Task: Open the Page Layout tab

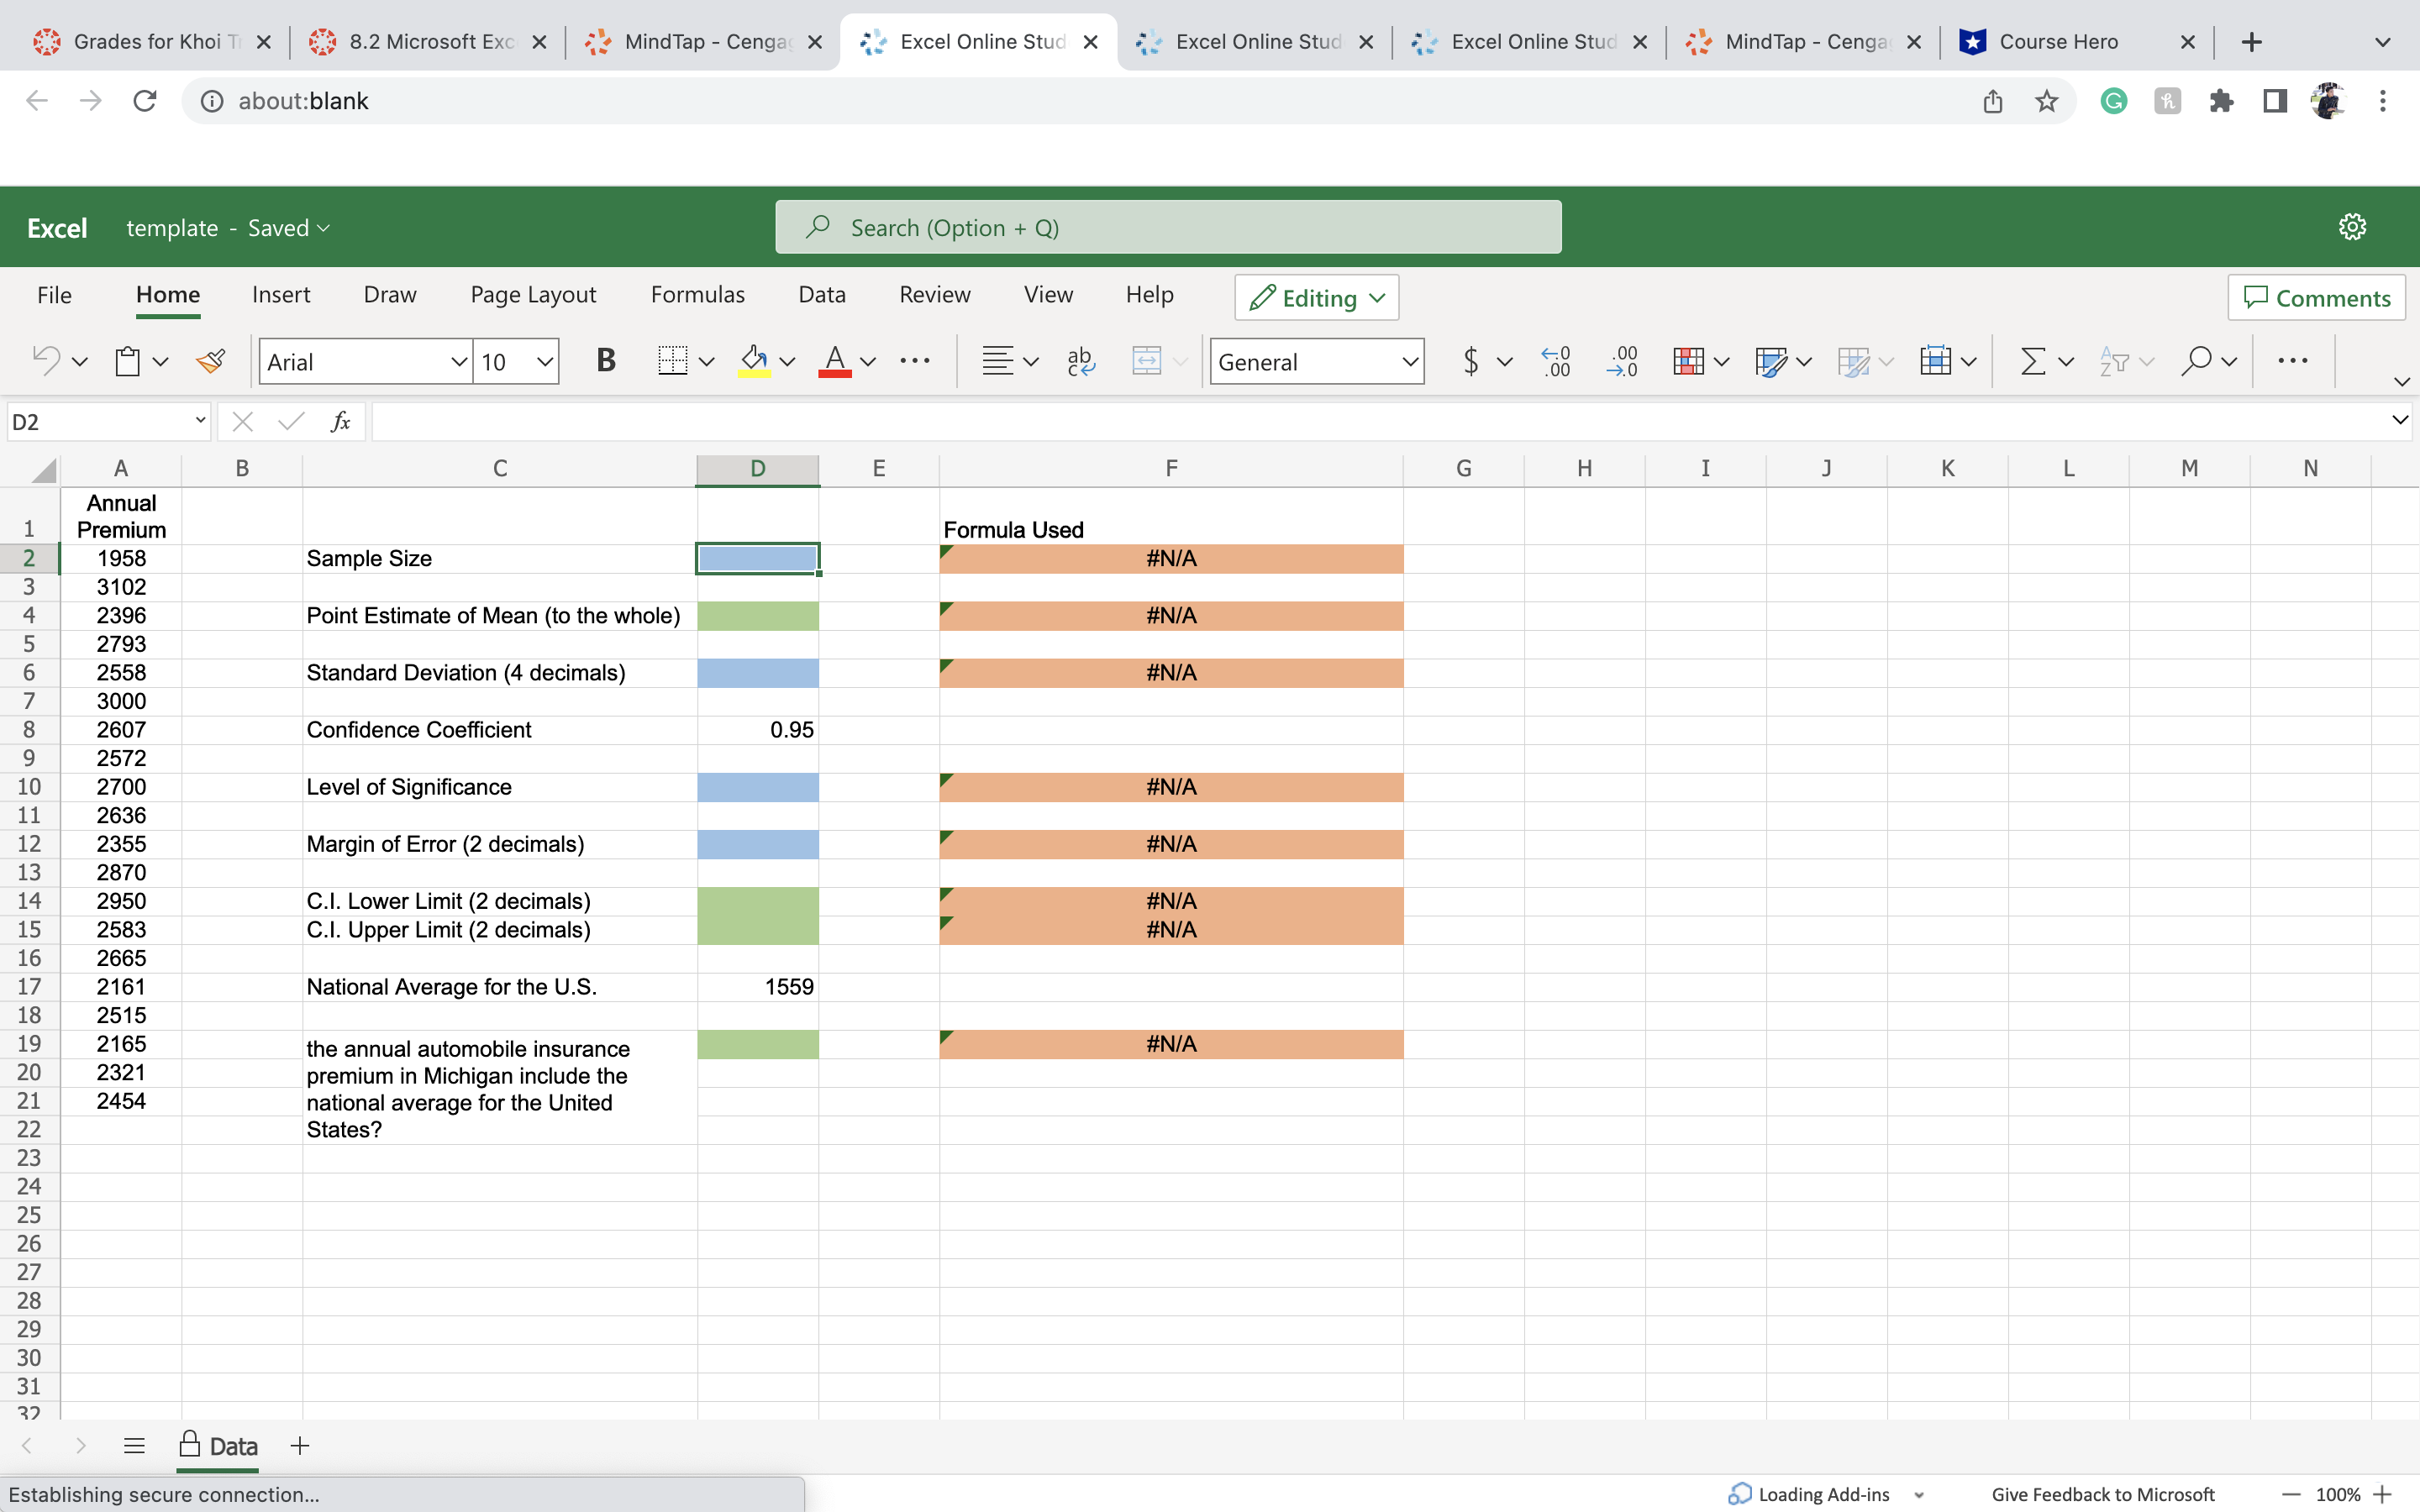Action: (x=533, y=295)
